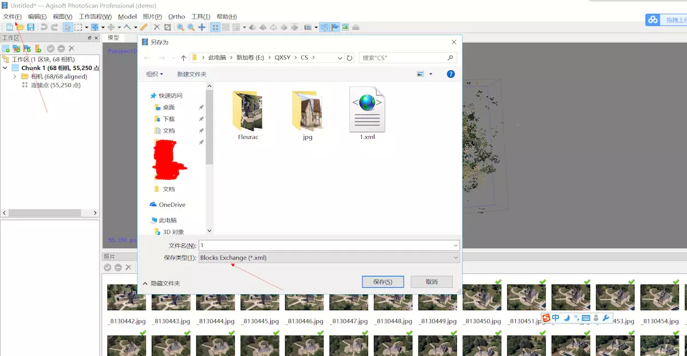Click the Add photos icon in Workspace panel

(17, 49)
